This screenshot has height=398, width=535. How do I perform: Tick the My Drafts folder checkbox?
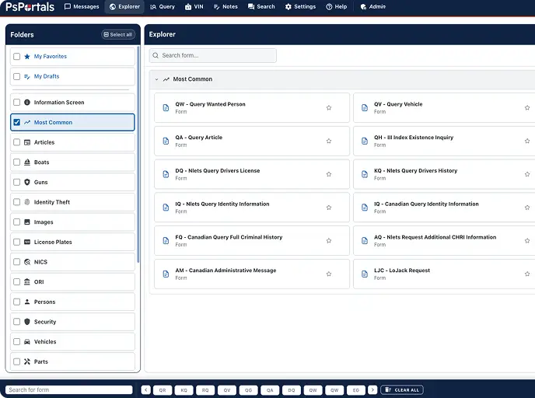coord(17,76)
